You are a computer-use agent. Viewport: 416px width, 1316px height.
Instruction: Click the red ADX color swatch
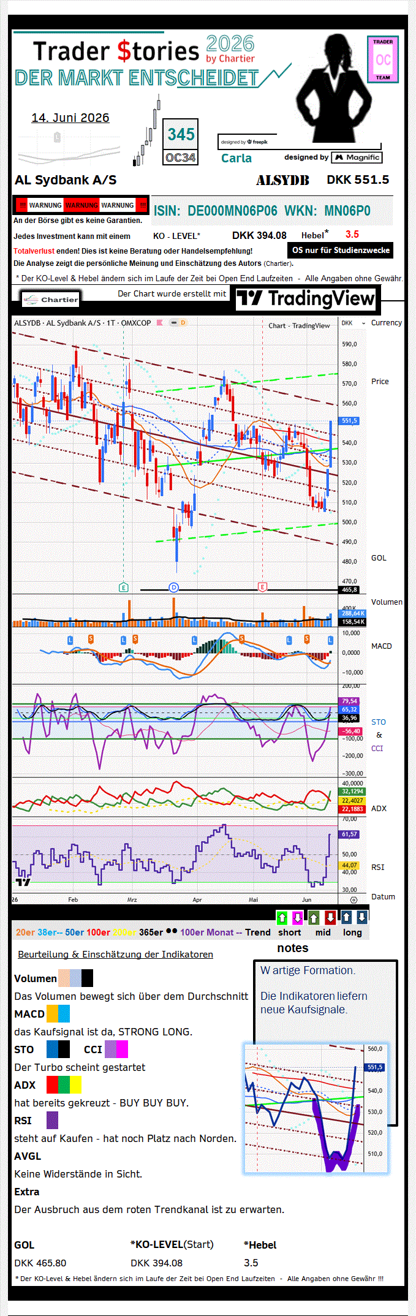click(x=52, y=1084)
